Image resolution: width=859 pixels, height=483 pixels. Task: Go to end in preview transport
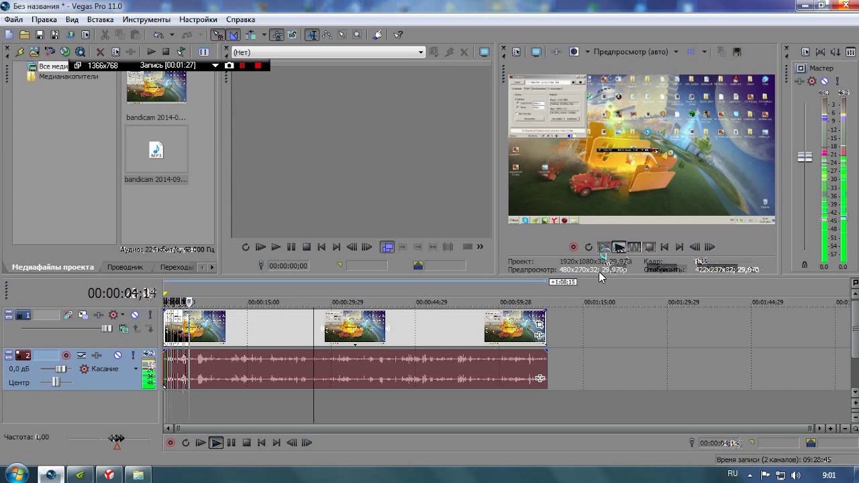pos(679,247)
